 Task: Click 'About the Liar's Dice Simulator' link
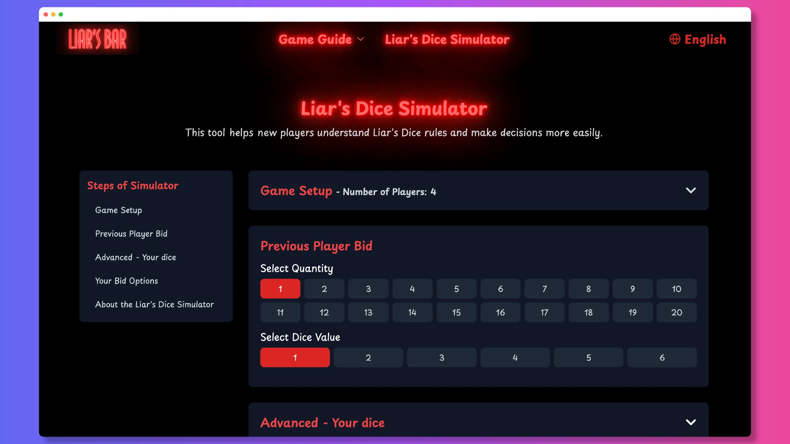pyautogui.click(x=154, y=304)
